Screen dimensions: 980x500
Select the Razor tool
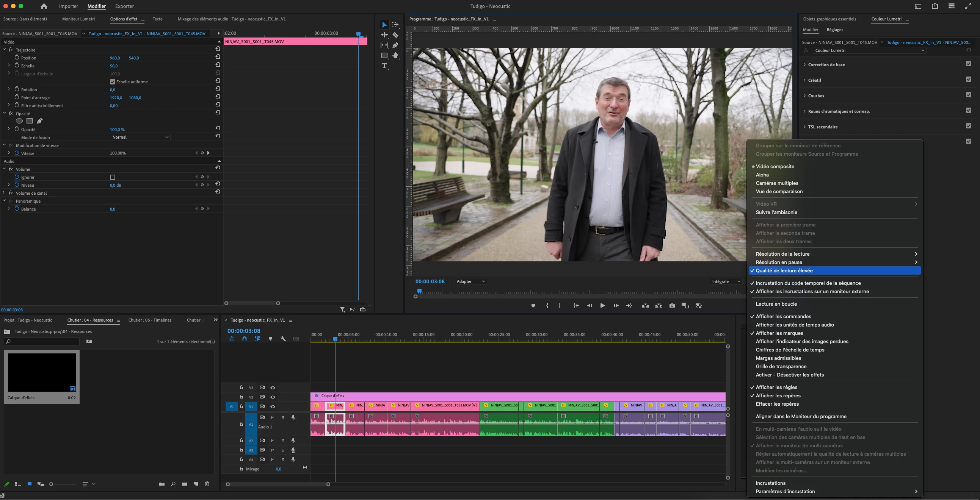395,35
